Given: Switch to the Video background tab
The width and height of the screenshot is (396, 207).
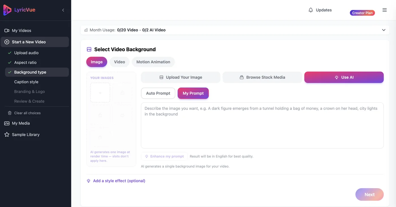Looking at the screenshot, I should 119,62.
